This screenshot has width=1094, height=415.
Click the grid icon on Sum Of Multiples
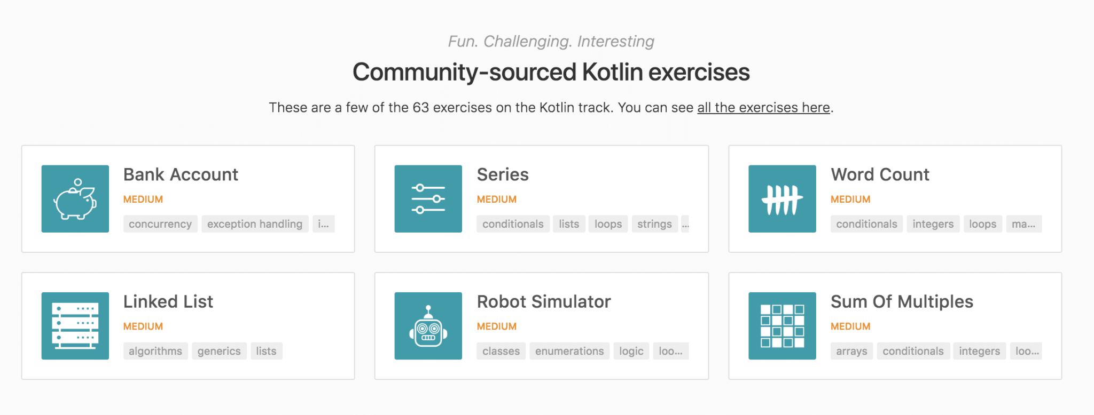(x=782, y=325)
